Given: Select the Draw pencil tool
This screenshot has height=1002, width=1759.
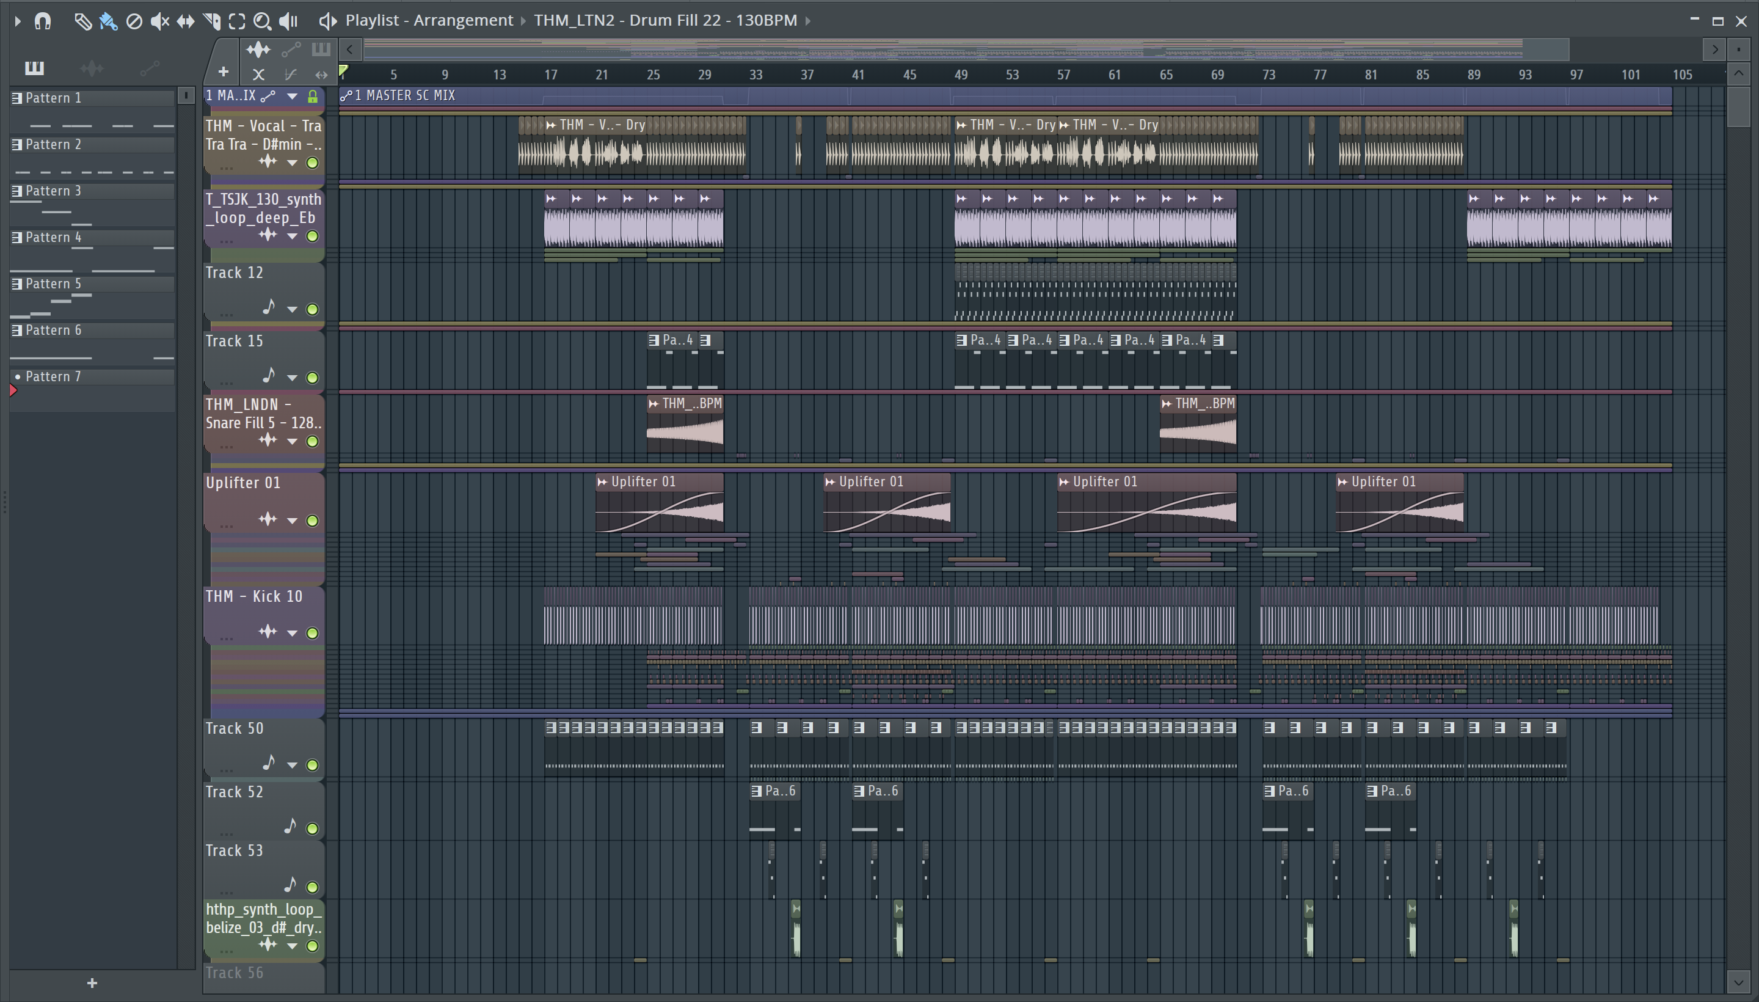Looking at the screenshot, I should click(82, 21).
